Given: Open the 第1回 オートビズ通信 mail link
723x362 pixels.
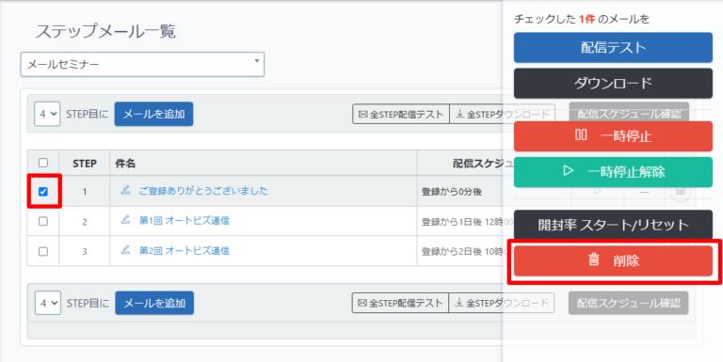Looking at the screenshot, I should 184,221.
